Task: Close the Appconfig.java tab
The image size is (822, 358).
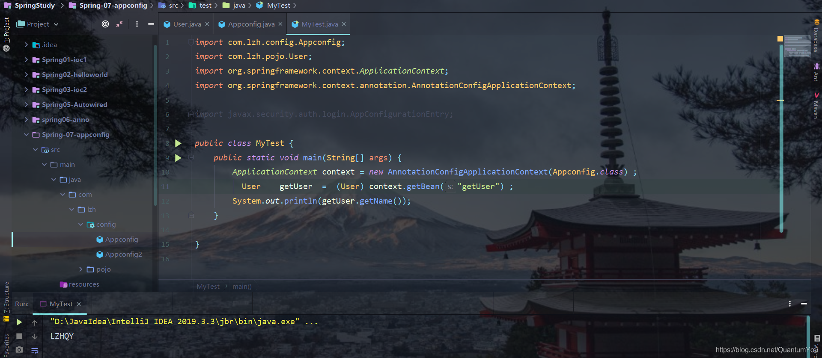Action: [x=280, y=24]
